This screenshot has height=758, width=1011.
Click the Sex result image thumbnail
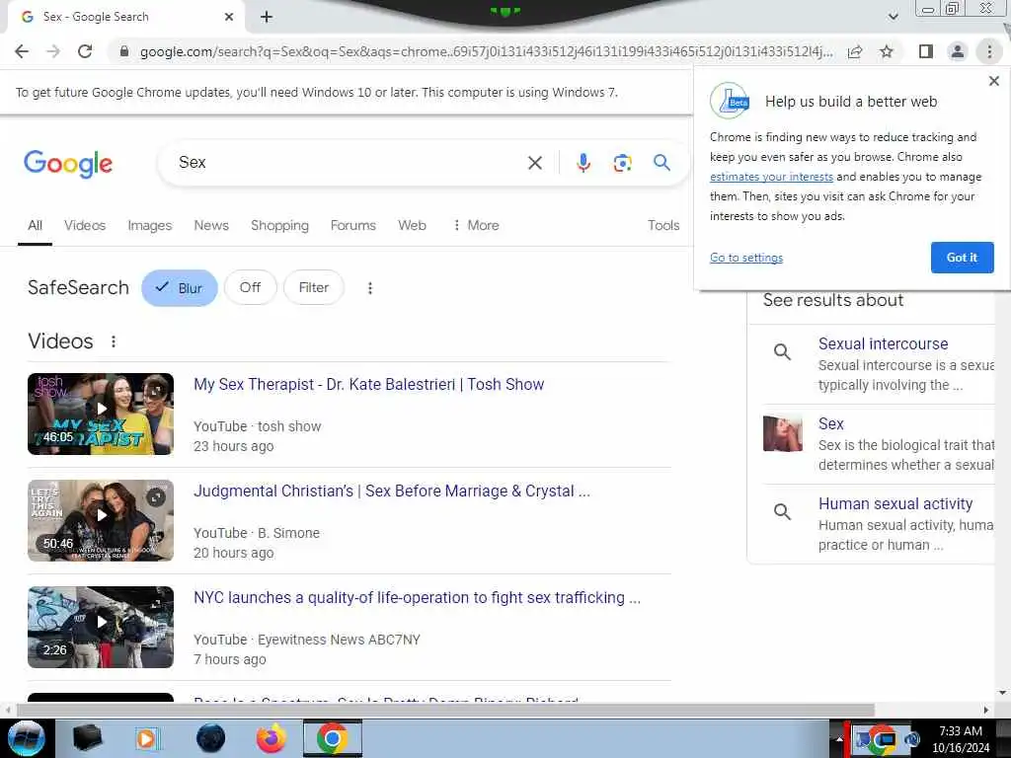[782, 433]
